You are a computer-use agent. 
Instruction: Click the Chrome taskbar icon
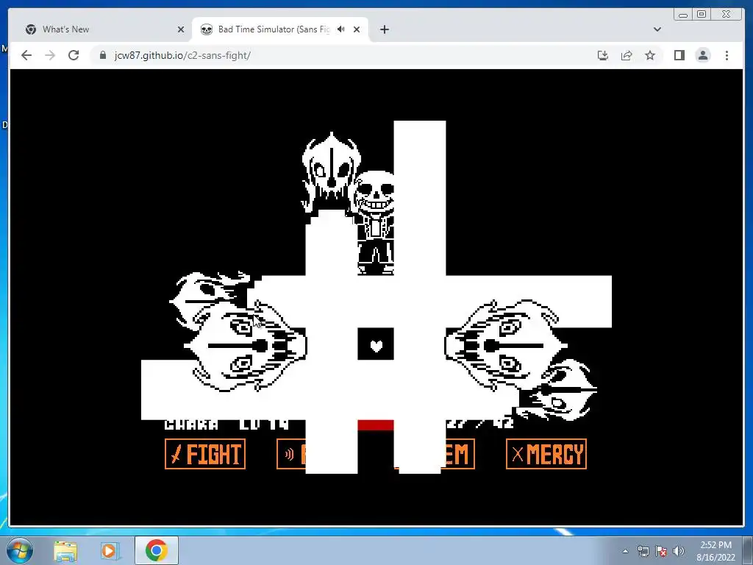pyautogui.click(x=156, y=550)
